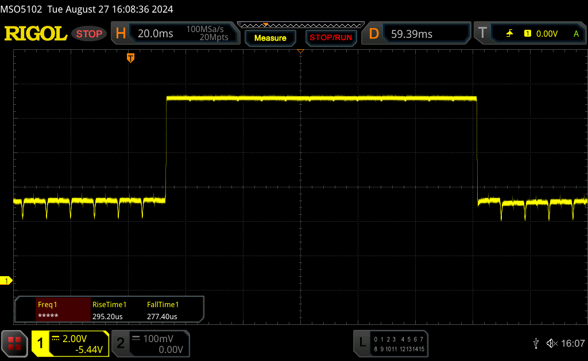Click the orange trigger position T marker

click(130, 58)
